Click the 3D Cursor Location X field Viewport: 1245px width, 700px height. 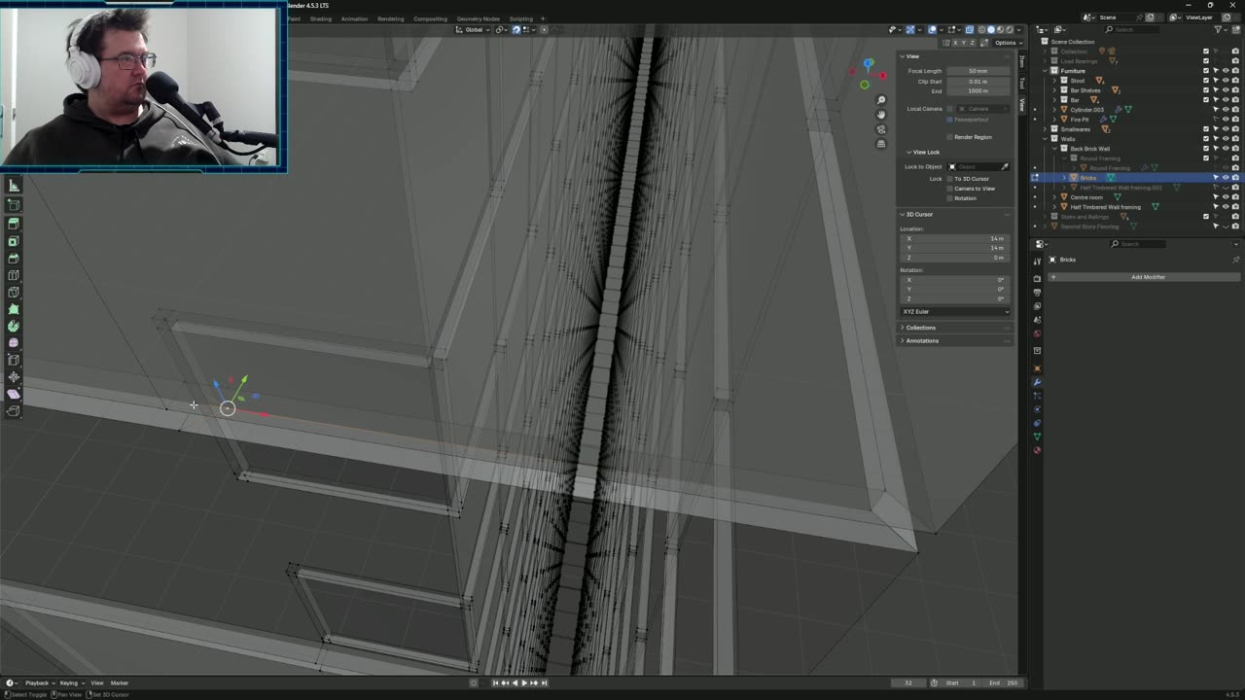955,238
